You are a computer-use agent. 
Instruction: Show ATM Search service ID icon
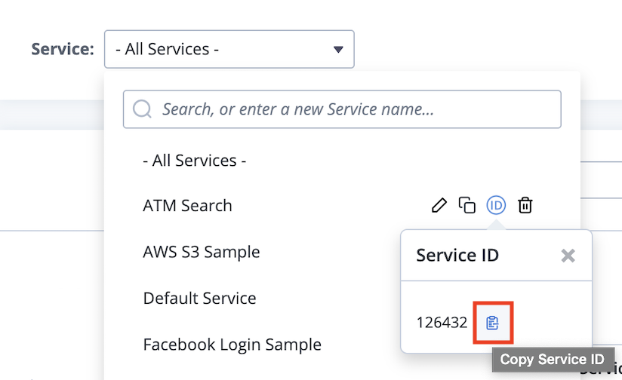coord(496,205)
